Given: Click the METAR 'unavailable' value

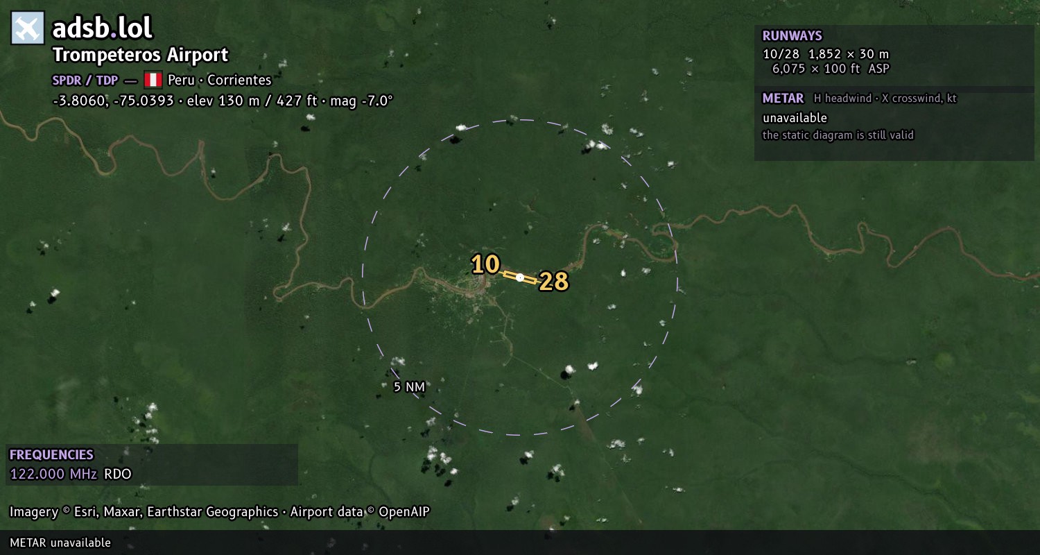Looking at the screenshot, I should 795,118.
